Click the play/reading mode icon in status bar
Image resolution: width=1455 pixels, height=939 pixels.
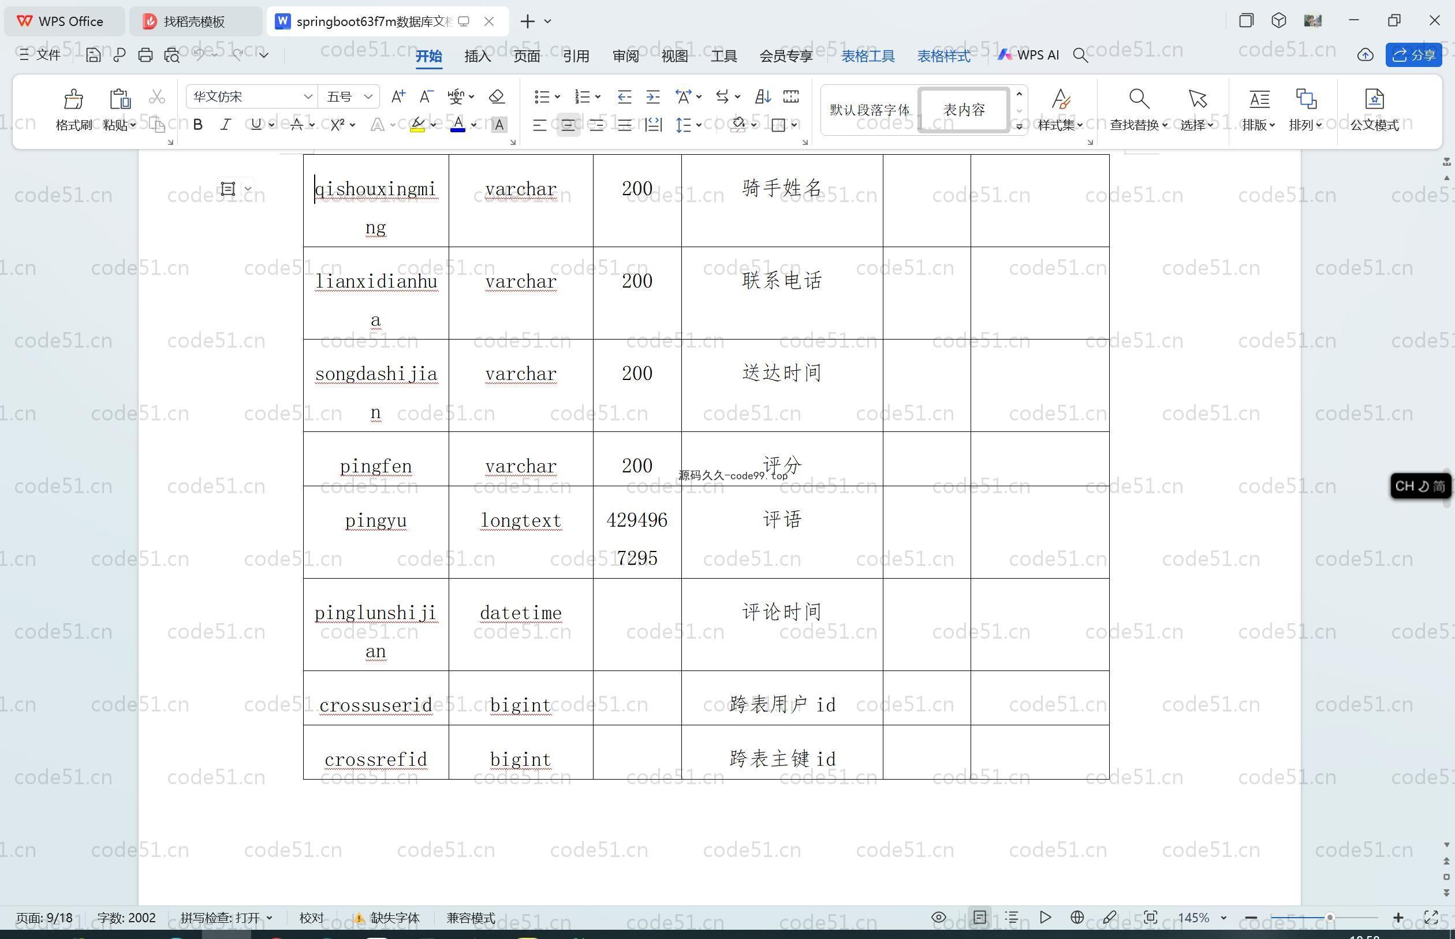1046,917
